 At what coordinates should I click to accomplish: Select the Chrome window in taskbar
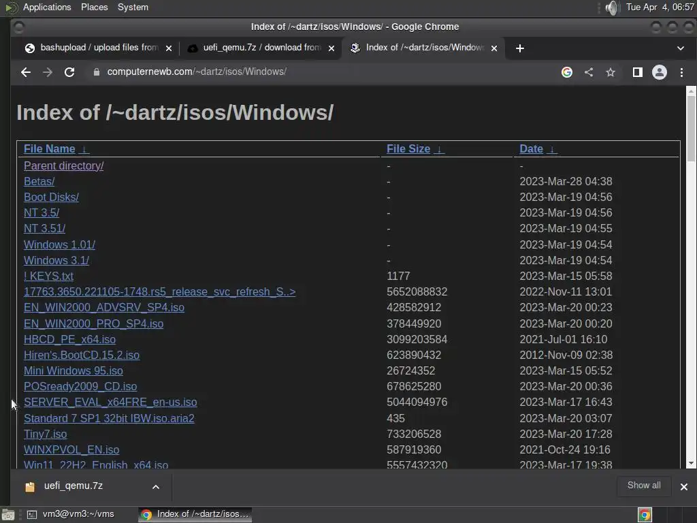(195, 515)
